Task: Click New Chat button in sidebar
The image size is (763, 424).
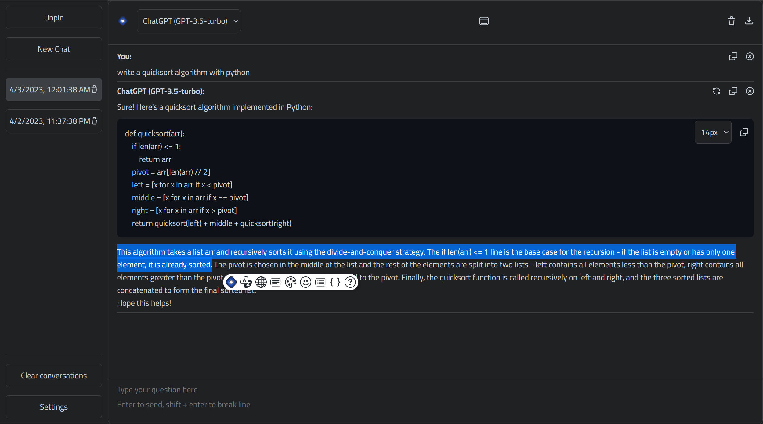Action: [53, 48]
